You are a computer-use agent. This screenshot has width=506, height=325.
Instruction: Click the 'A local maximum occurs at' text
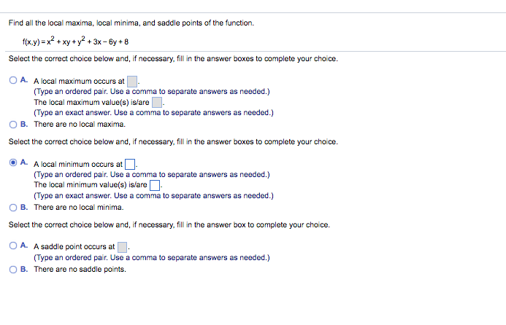click(79, 81)
